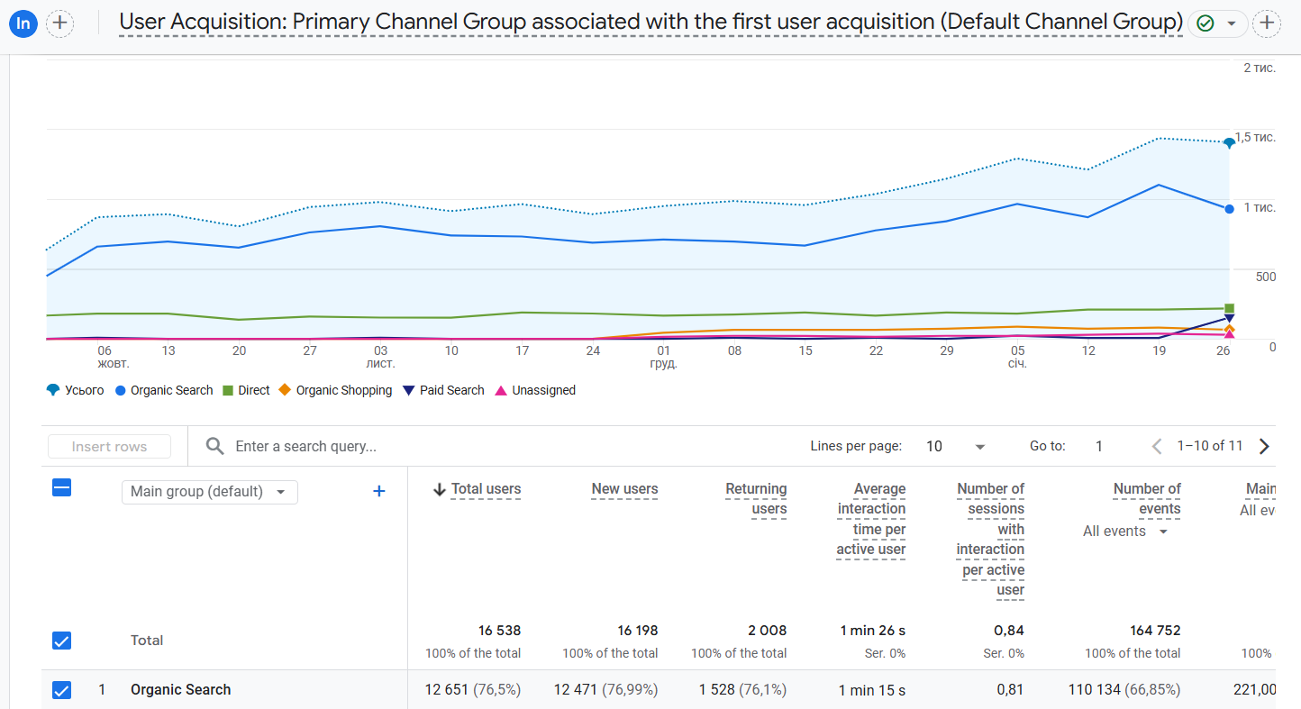Click the search magnifier icon
The image size is (1301, 709).
pyautogui.click(x=214, y=446)
